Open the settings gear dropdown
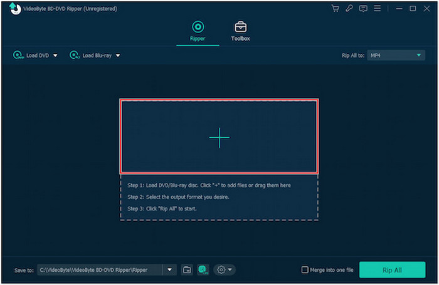Screen dimensions: 439x285 [x=224, y=269]
